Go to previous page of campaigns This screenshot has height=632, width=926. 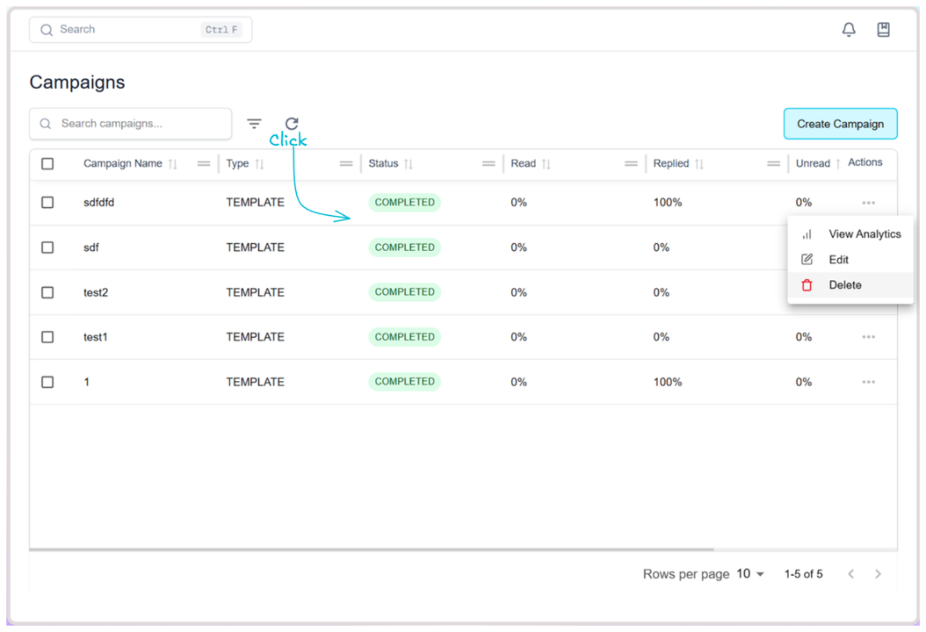coord(850,574)
